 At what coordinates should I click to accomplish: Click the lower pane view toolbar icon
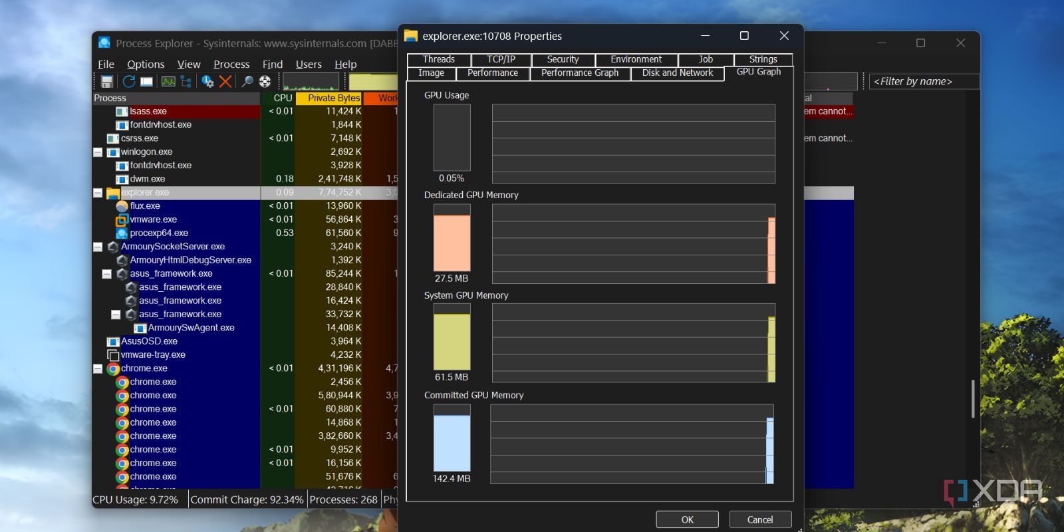point(146,81)
